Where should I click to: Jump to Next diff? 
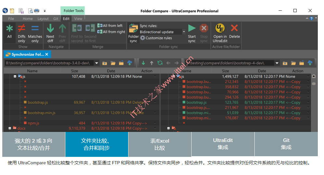50,33
